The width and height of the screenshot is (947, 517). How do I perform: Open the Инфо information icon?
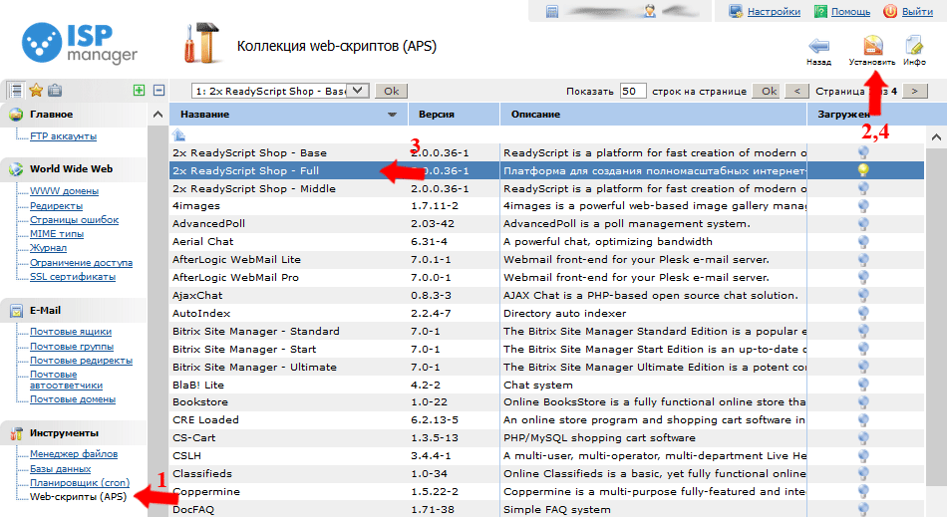tap(914, 46)
